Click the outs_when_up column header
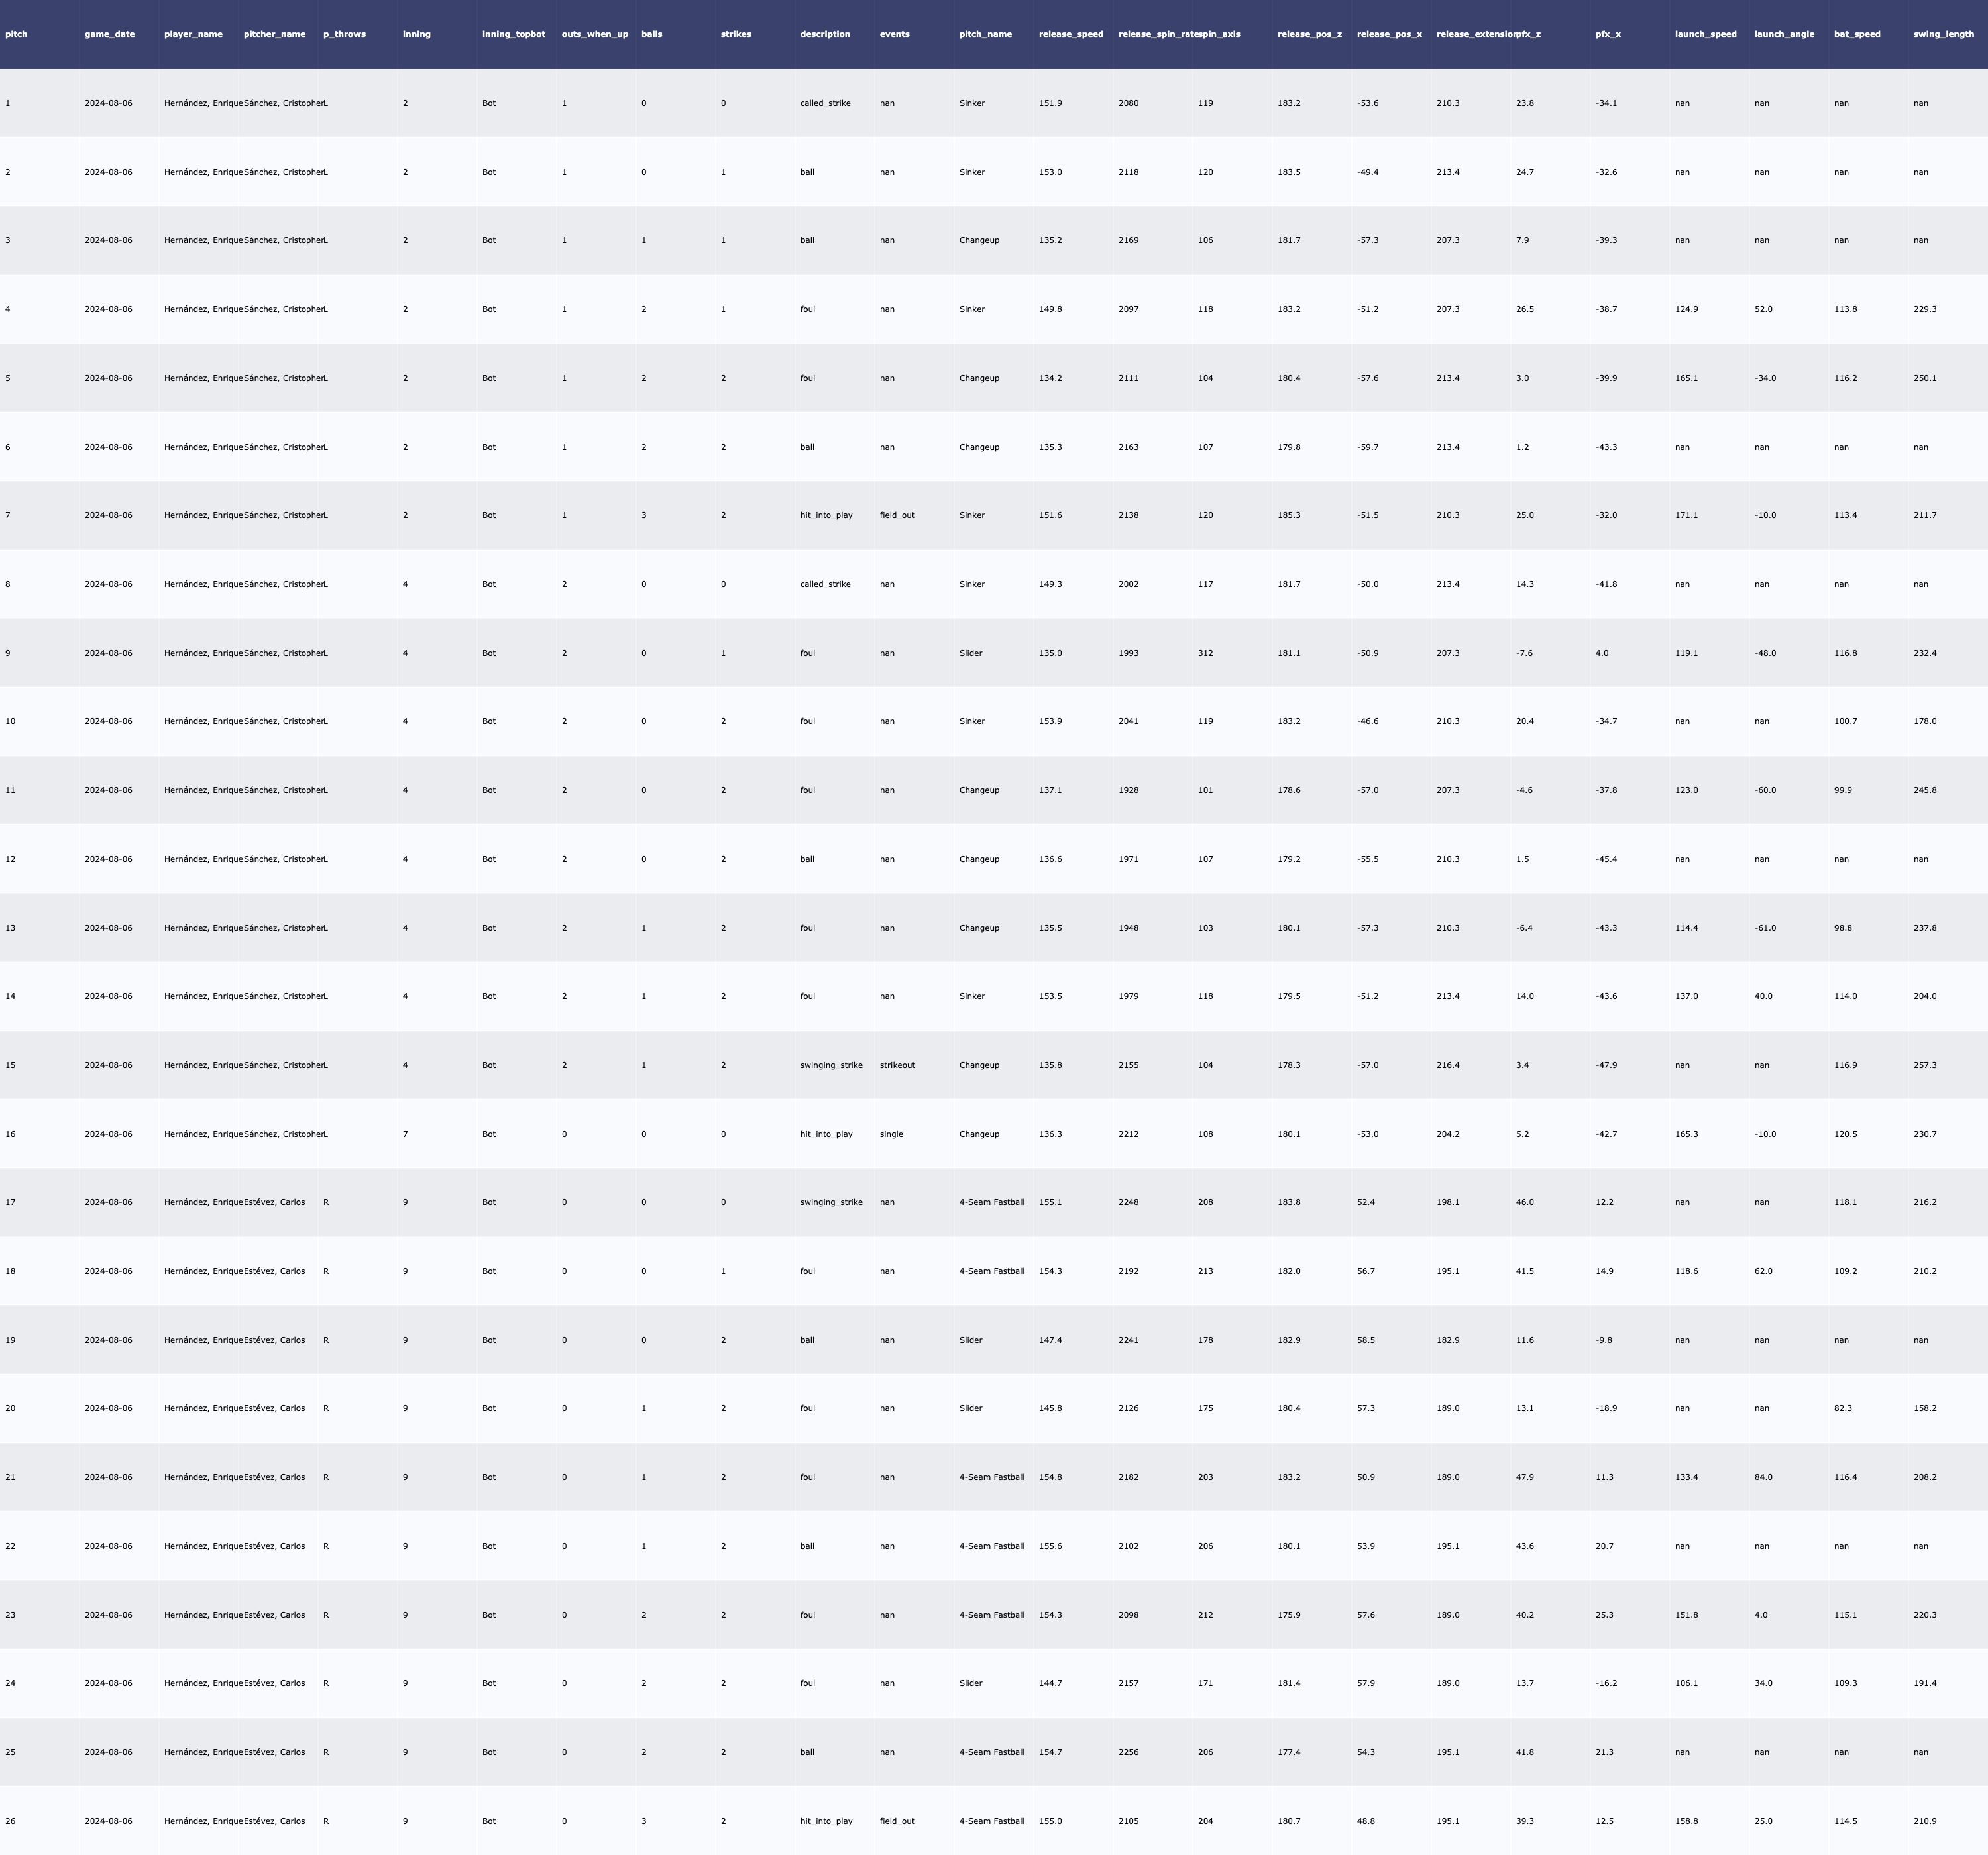This screenshot has height=1855, width=1988. [595, 34]
